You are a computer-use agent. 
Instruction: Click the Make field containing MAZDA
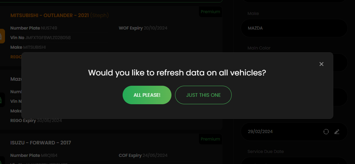pos(294,28)
